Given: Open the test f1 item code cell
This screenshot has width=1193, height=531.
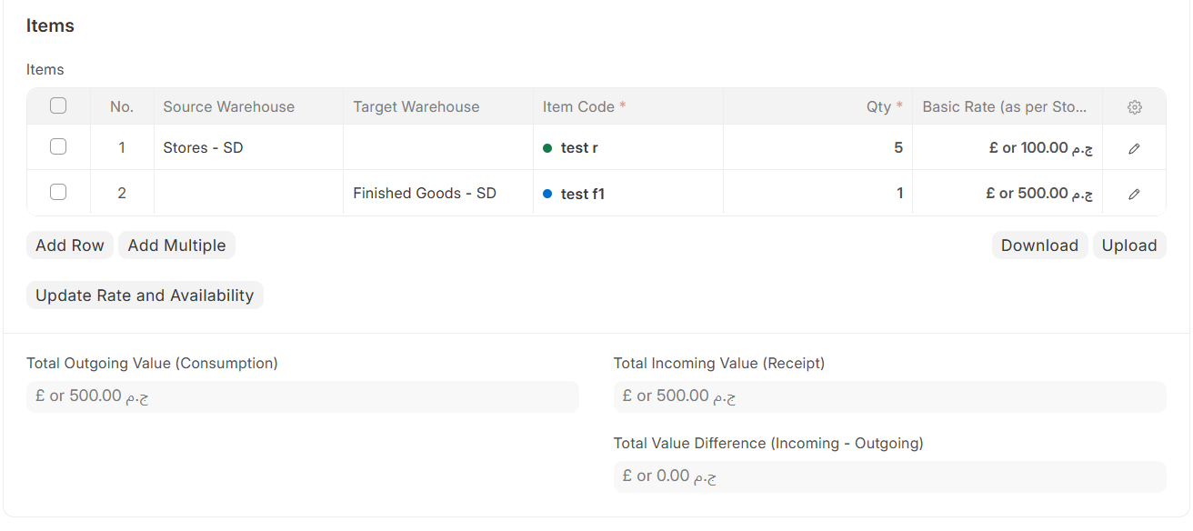Looking at the screenshot, I should pyautogui.click(x=583, y=194).
